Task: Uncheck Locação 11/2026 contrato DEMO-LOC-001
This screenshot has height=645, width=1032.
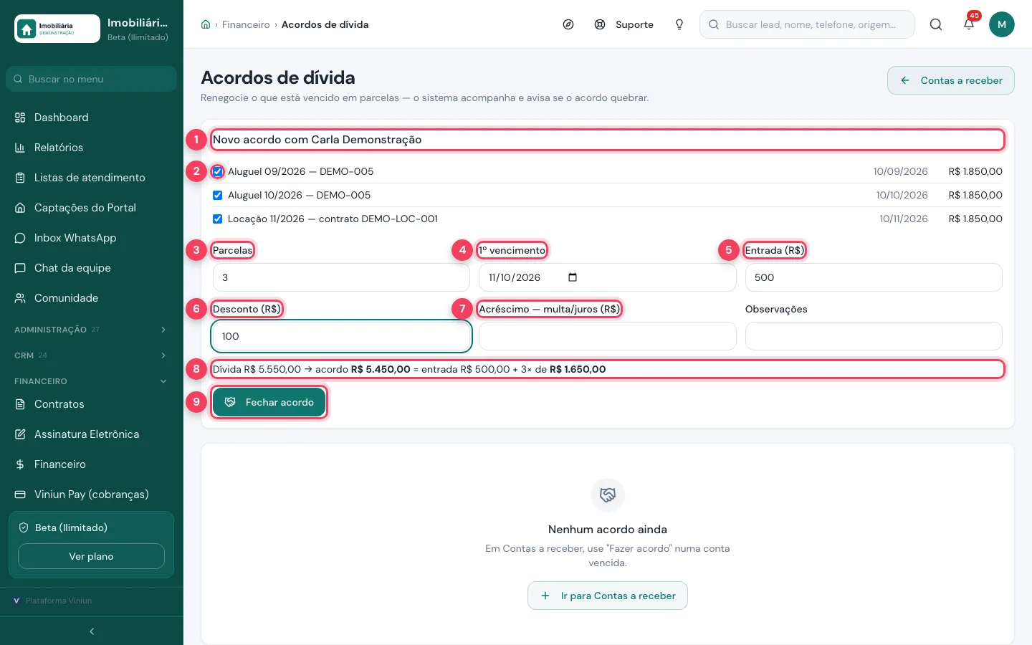Action: click(217, 219)
